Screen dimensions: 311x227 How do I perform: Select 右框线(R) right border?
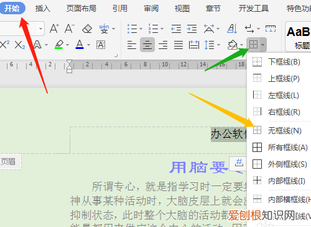coord(279,112)
